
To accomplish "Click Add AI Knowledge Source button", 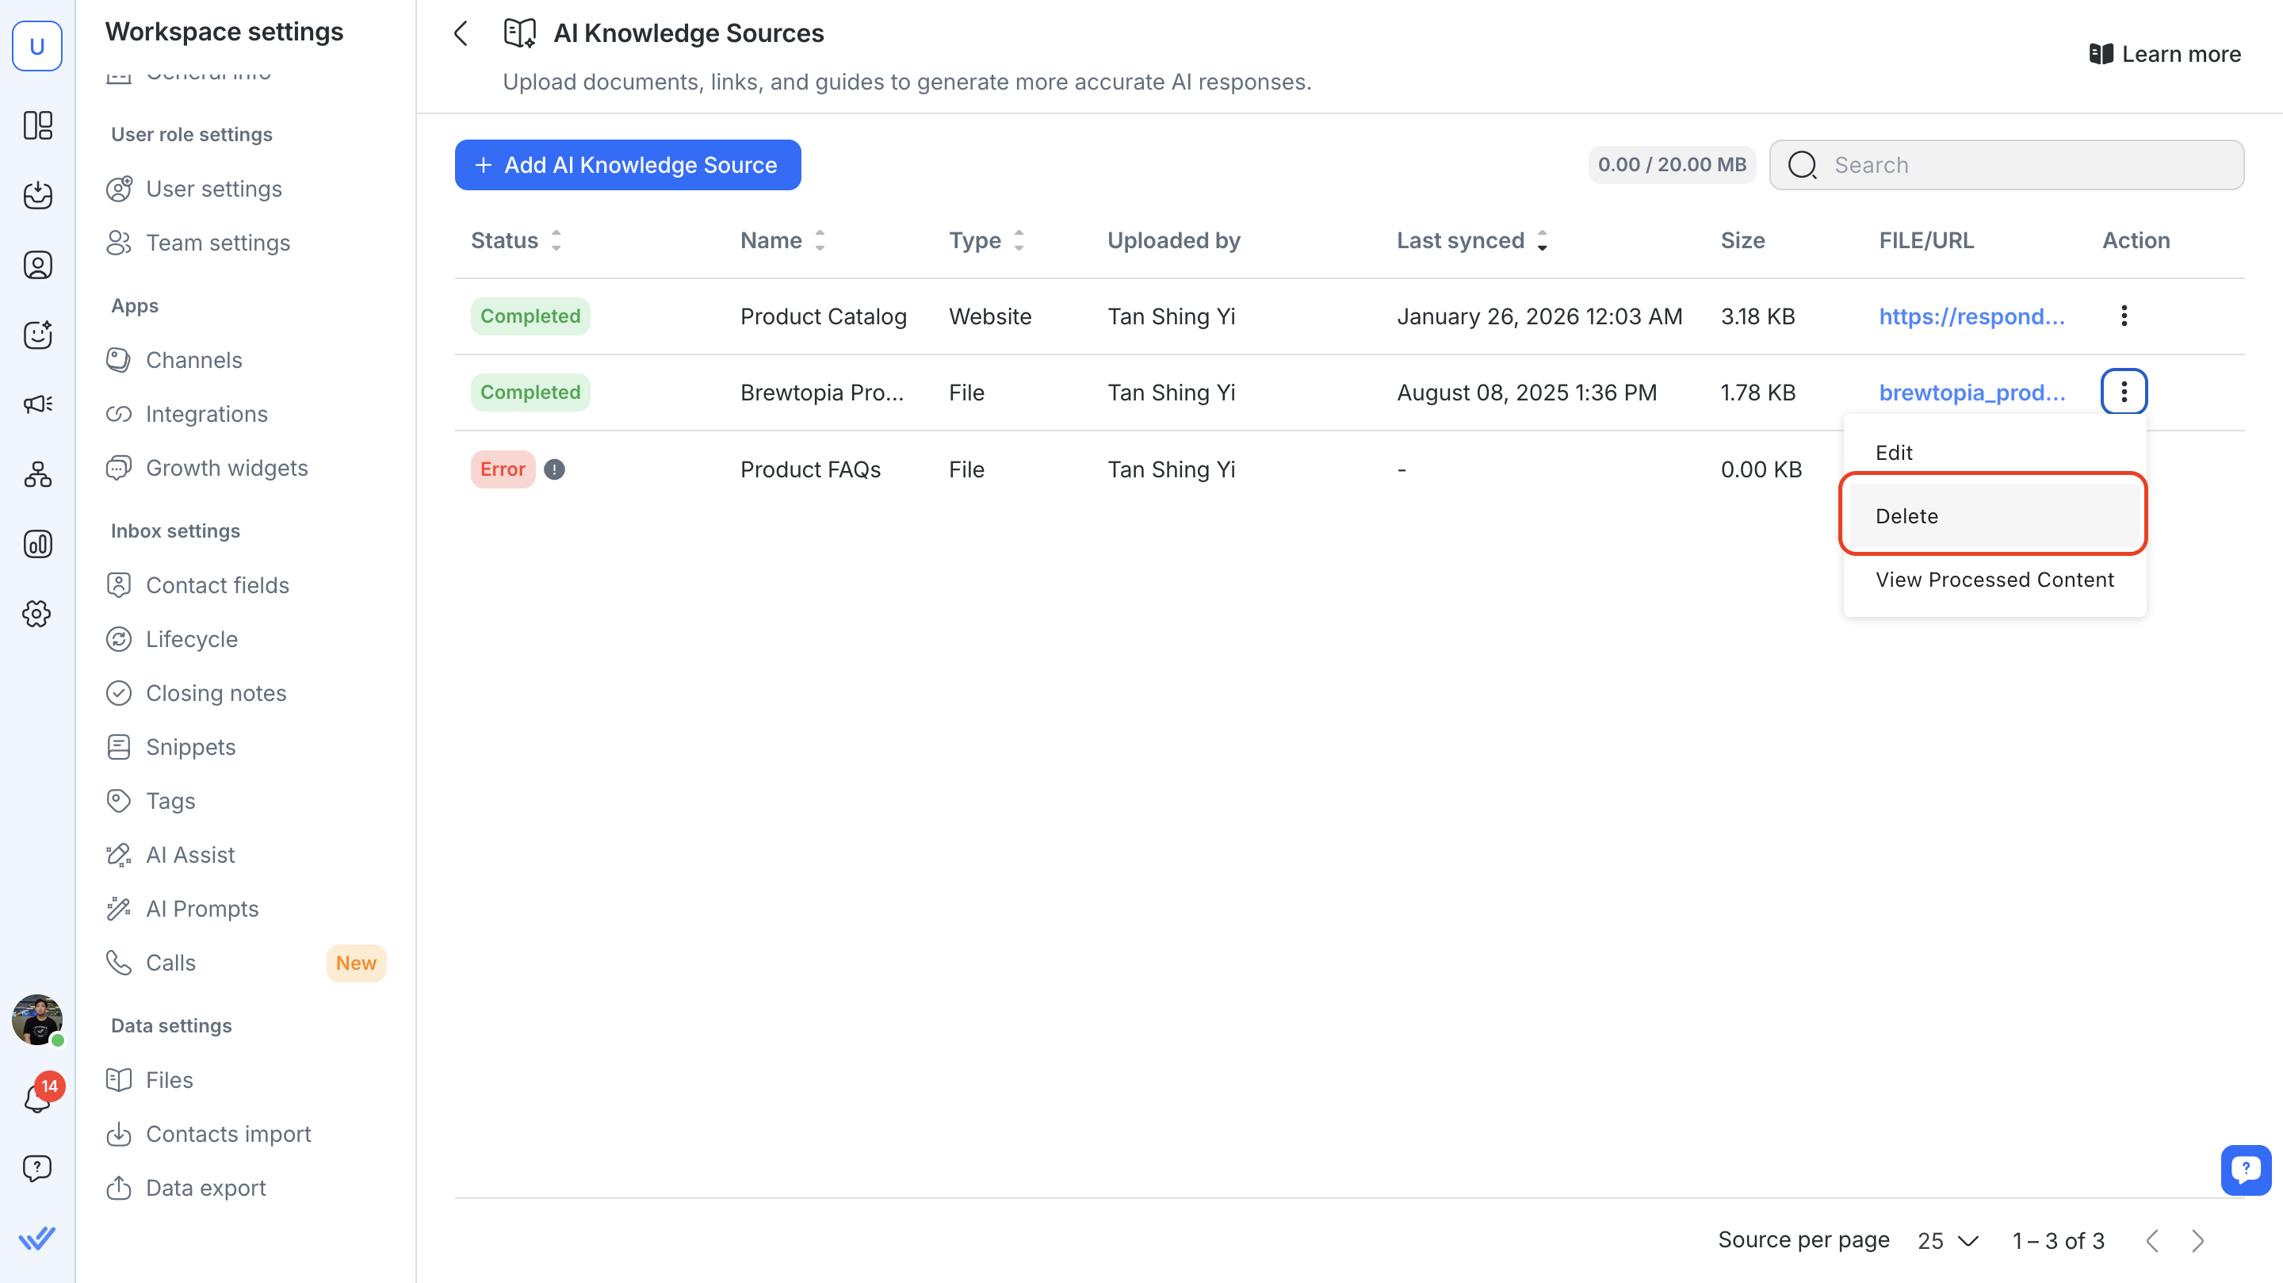I will coord(628,165).
